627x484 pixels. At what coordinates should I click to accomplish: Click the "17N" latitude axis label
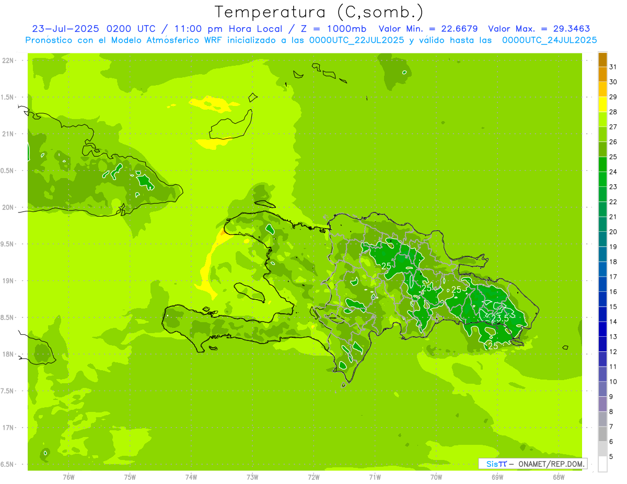7,427
